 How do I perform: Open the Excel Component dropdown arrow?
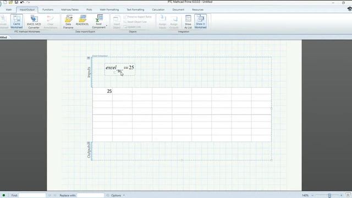(107, 26)
